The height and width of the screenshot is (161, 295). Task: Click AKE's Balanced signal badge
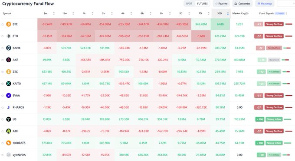coord(274,60)
